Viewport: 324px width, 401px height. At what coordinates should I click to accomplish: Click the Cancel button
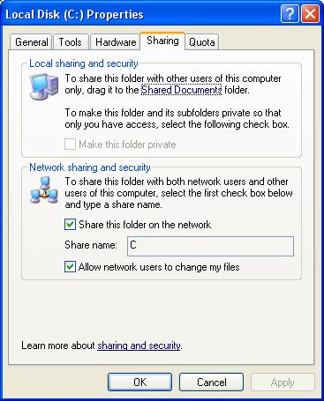211,382
